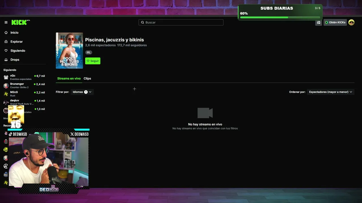The height and width of the screenshot is (203, 362).
Task: Click the 172,7 mil seguidores text
Action: (132, 45)
